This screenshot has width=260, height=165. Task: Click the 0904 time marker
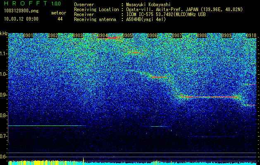[x=103, y=35]
